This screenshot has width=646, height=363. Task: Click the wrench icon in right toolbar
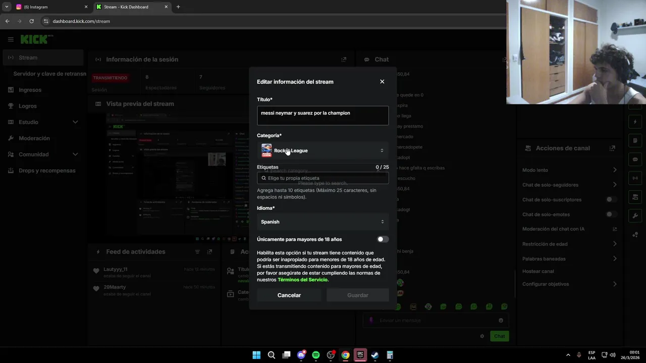pyautogui.click(x=635, y=216)
